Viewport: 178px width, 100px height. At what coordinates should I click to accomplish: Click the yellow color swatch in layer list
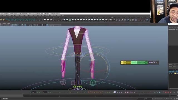click(x=175, y=73)
